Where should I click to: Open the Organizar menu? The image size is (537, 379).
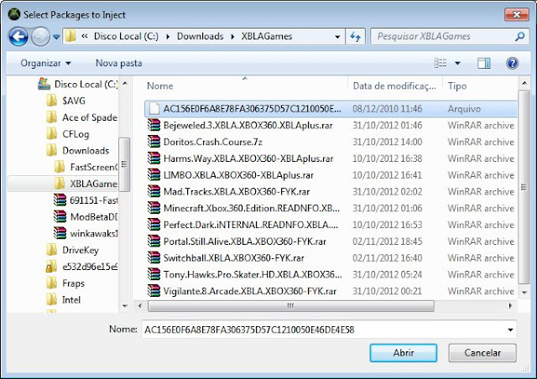45,63
